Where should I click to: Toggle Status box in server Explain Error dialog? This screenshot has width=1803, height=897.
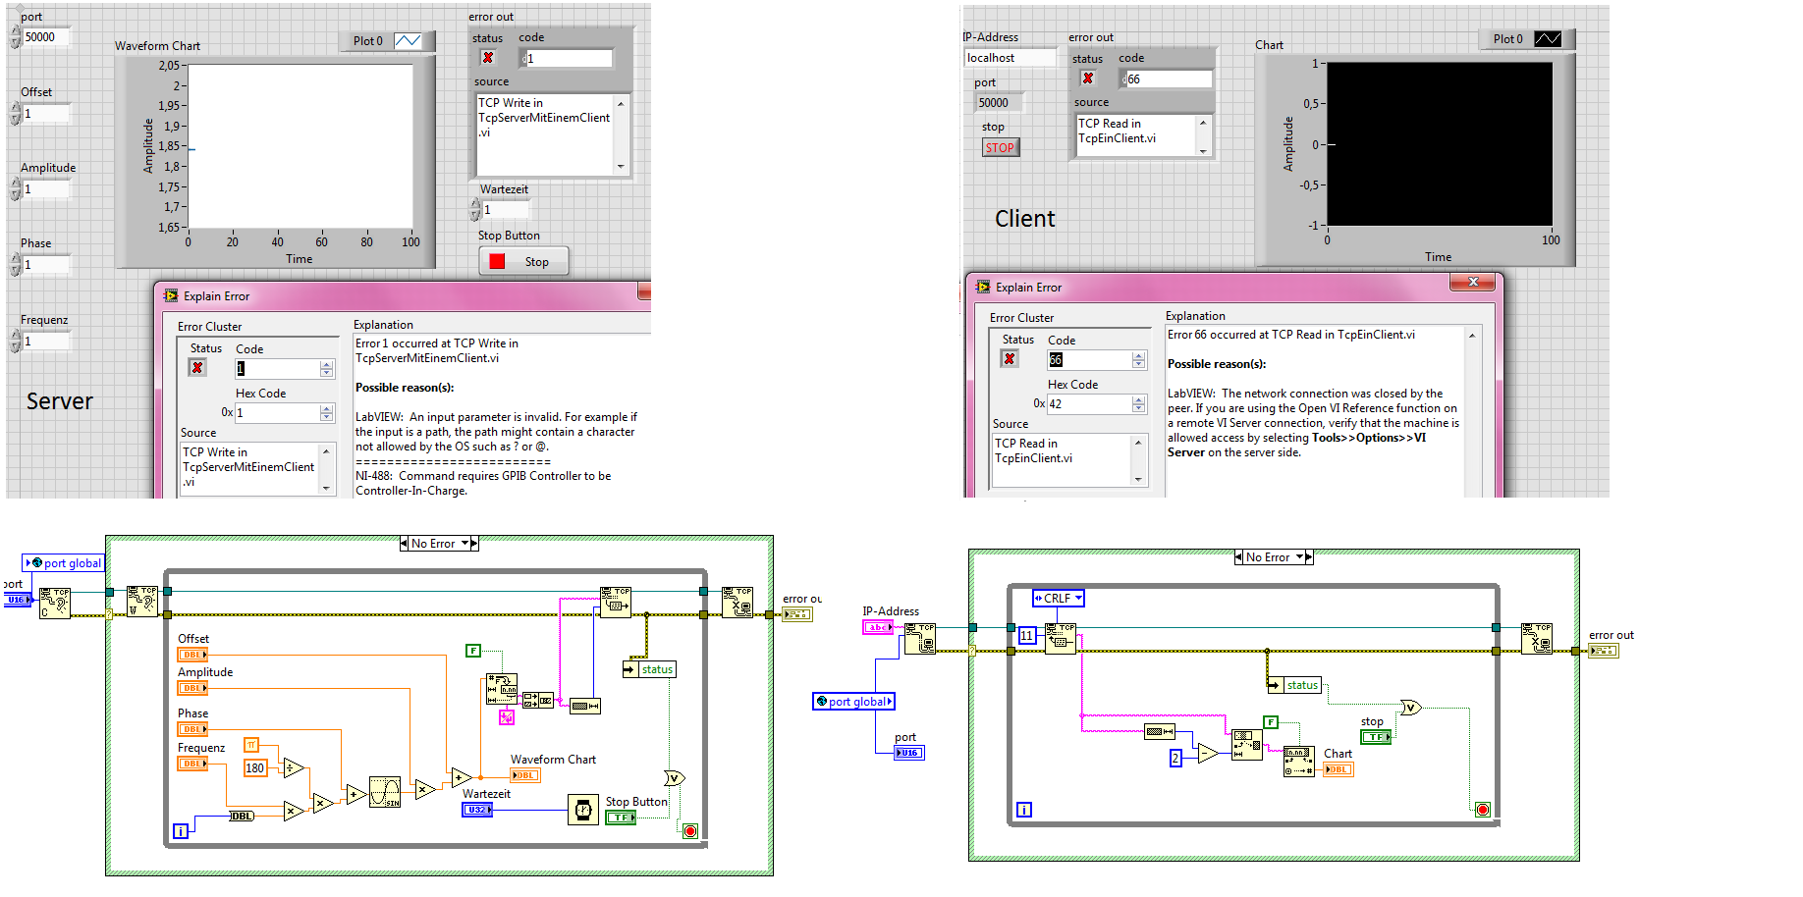pos(197,368)
